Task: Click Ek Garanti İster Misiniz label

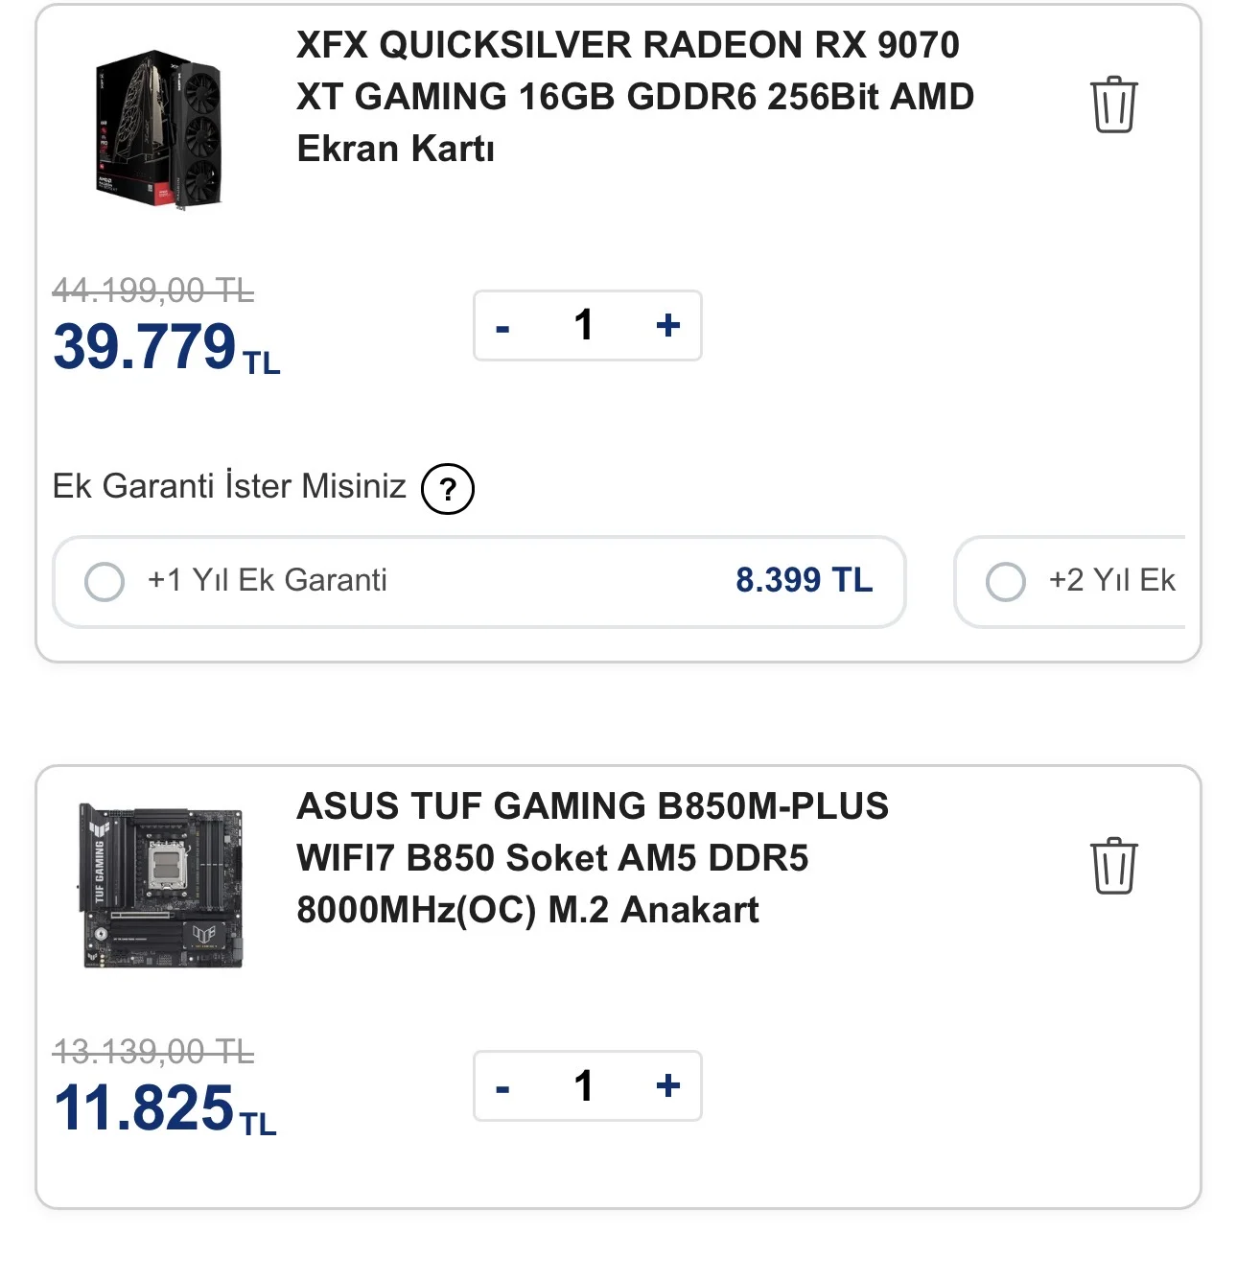Action: click(x=229, y=486)
